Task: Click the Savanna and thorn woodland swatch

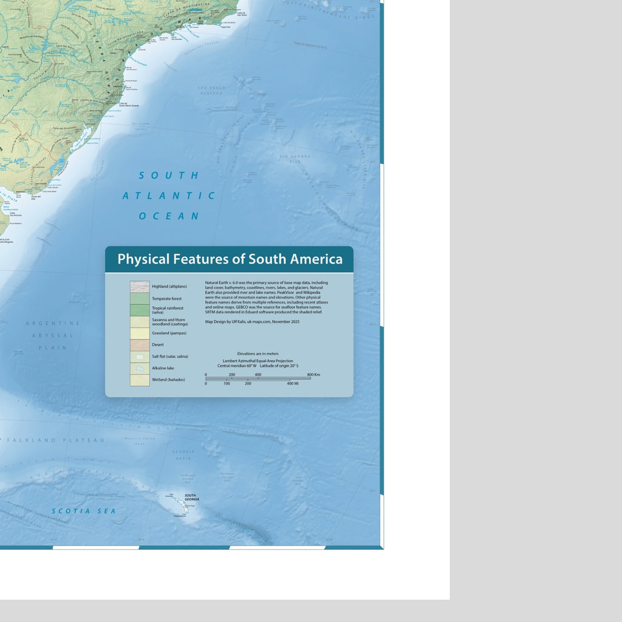Action: coord(140,322)
